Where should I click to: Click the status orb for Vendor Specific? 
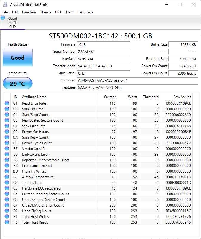click(7, 148)
